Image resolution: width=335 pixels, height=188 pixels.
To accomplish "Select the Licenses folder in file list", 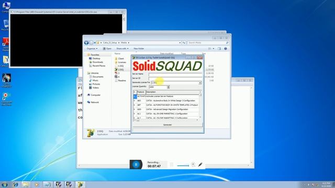I will [122, 62].
